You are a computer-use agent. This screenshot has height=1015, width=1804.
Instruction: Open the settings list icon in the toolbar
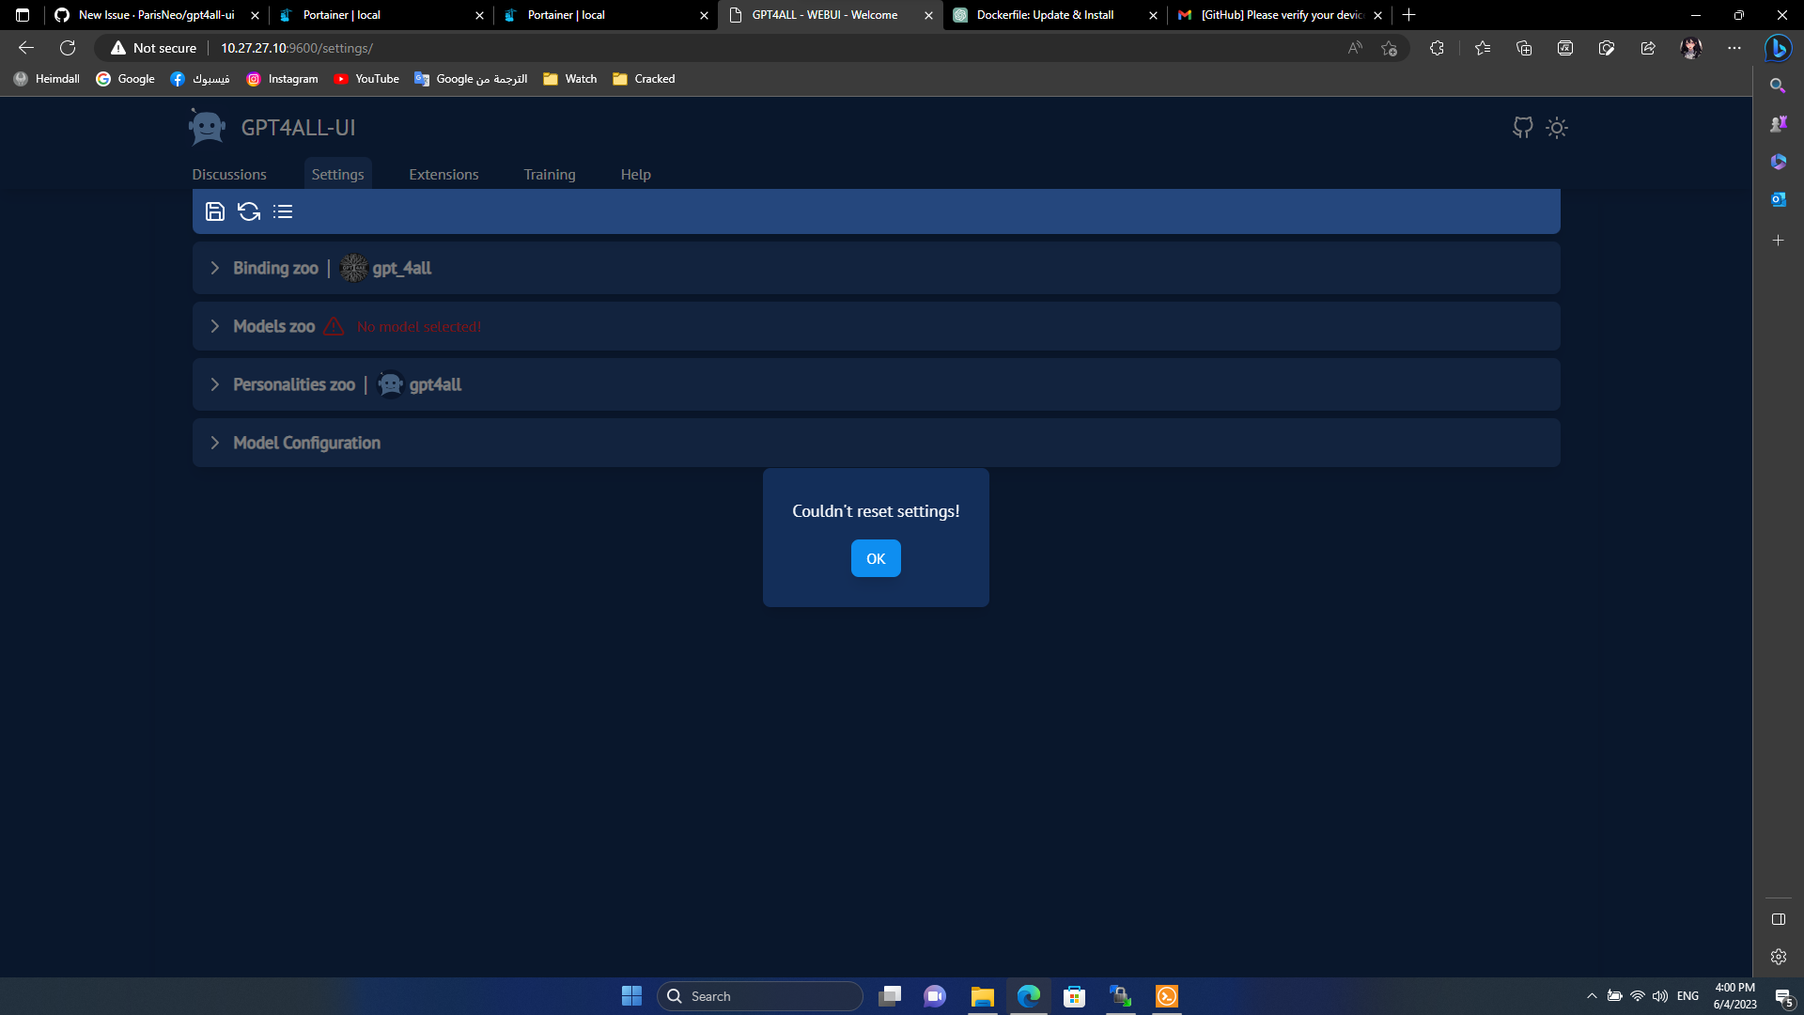click(283, 211)
